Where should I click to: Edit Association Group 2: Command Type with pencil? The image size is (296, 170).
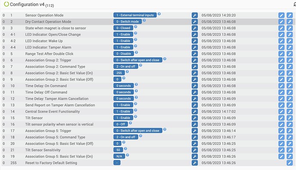pos(281,66)
